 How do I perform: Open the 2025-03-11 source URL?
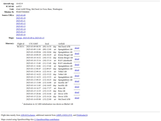click(x=21, y=21)
